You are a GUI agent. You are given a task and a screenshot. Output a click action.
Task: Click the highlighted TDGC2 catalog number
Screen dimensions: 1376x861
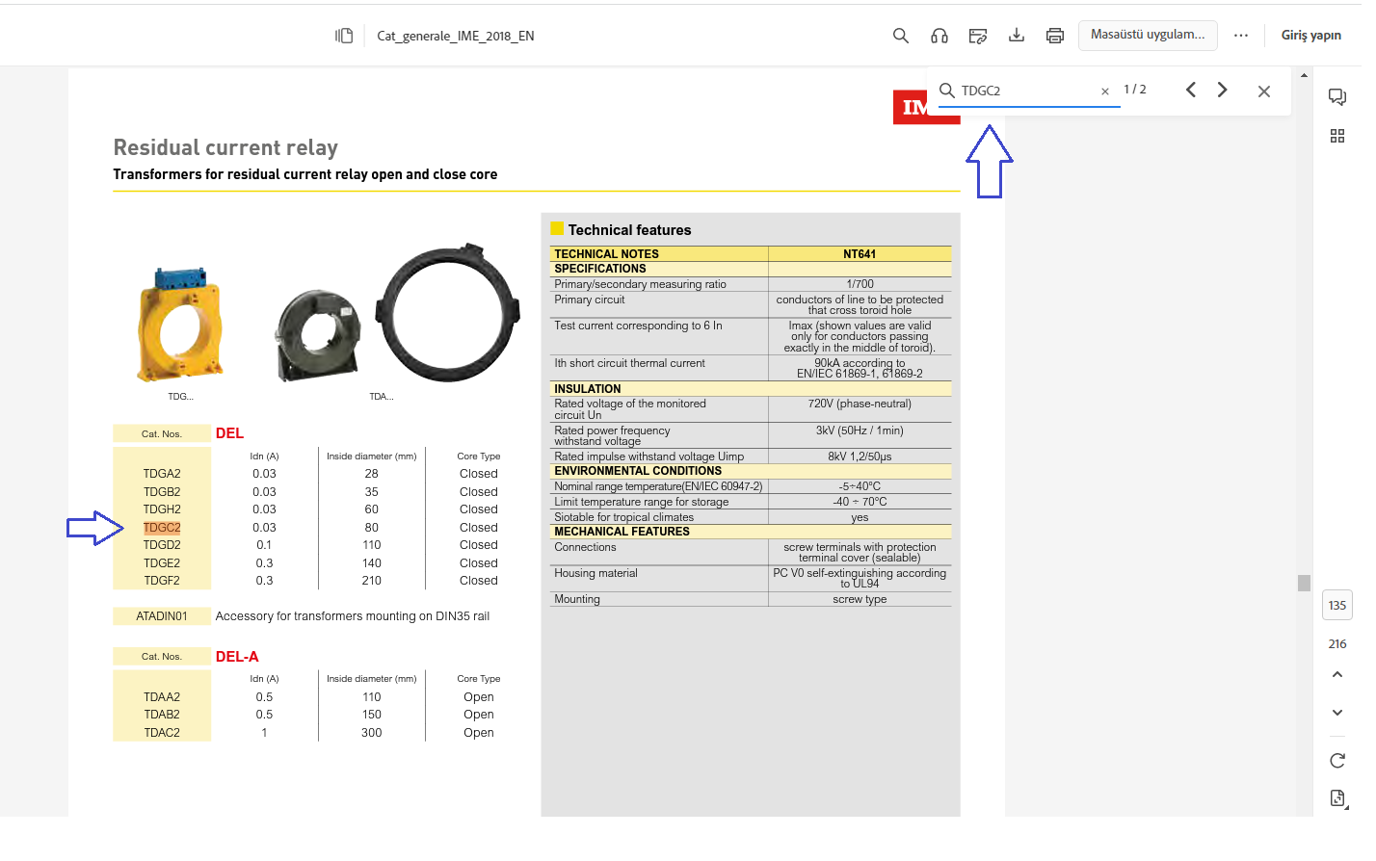(x=162, y=528)
